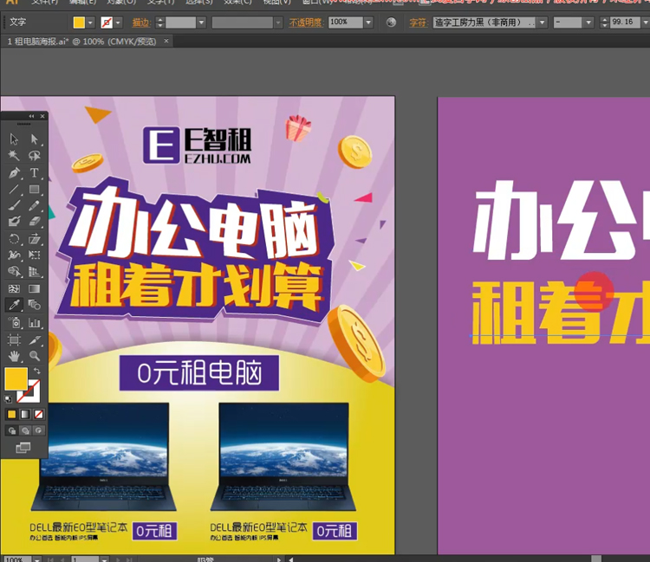Set paint type to None
Viewport: 650px width, 562px height.
(38, 414)
